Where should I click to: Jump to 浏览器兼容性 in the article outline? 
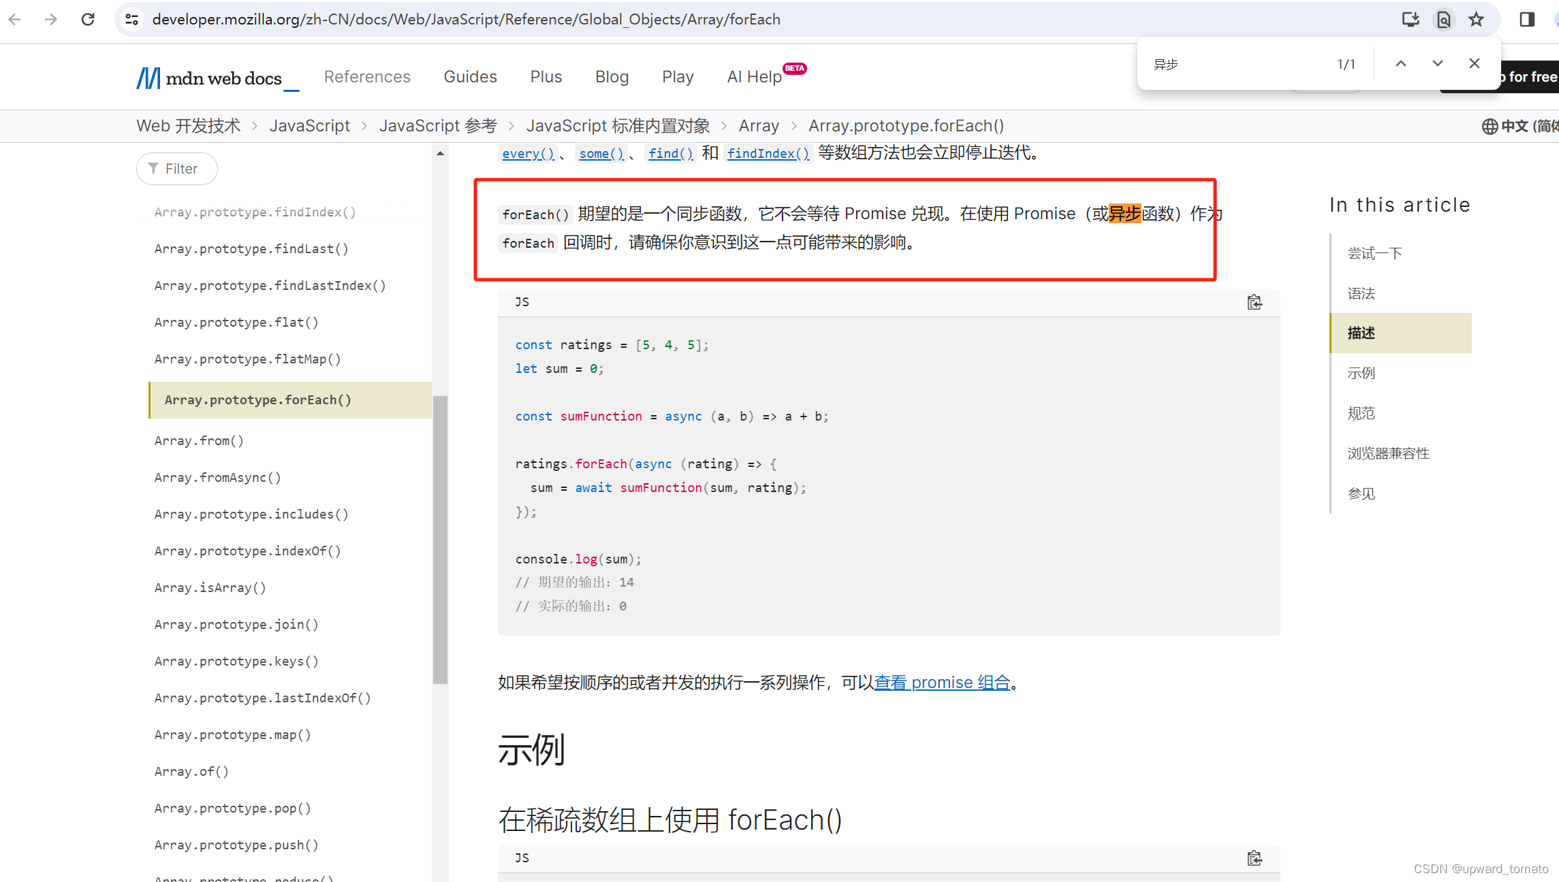(1388, 453)
